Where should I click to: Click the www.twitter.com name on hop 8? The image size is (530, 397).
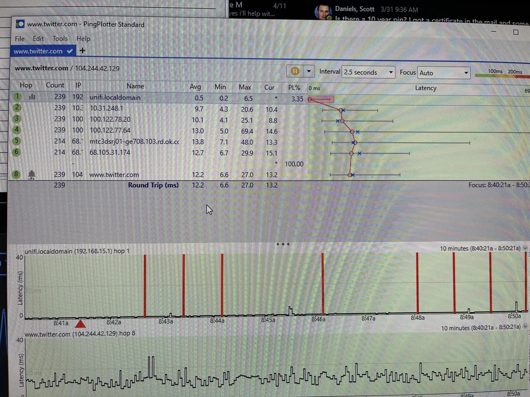point(114,174)
